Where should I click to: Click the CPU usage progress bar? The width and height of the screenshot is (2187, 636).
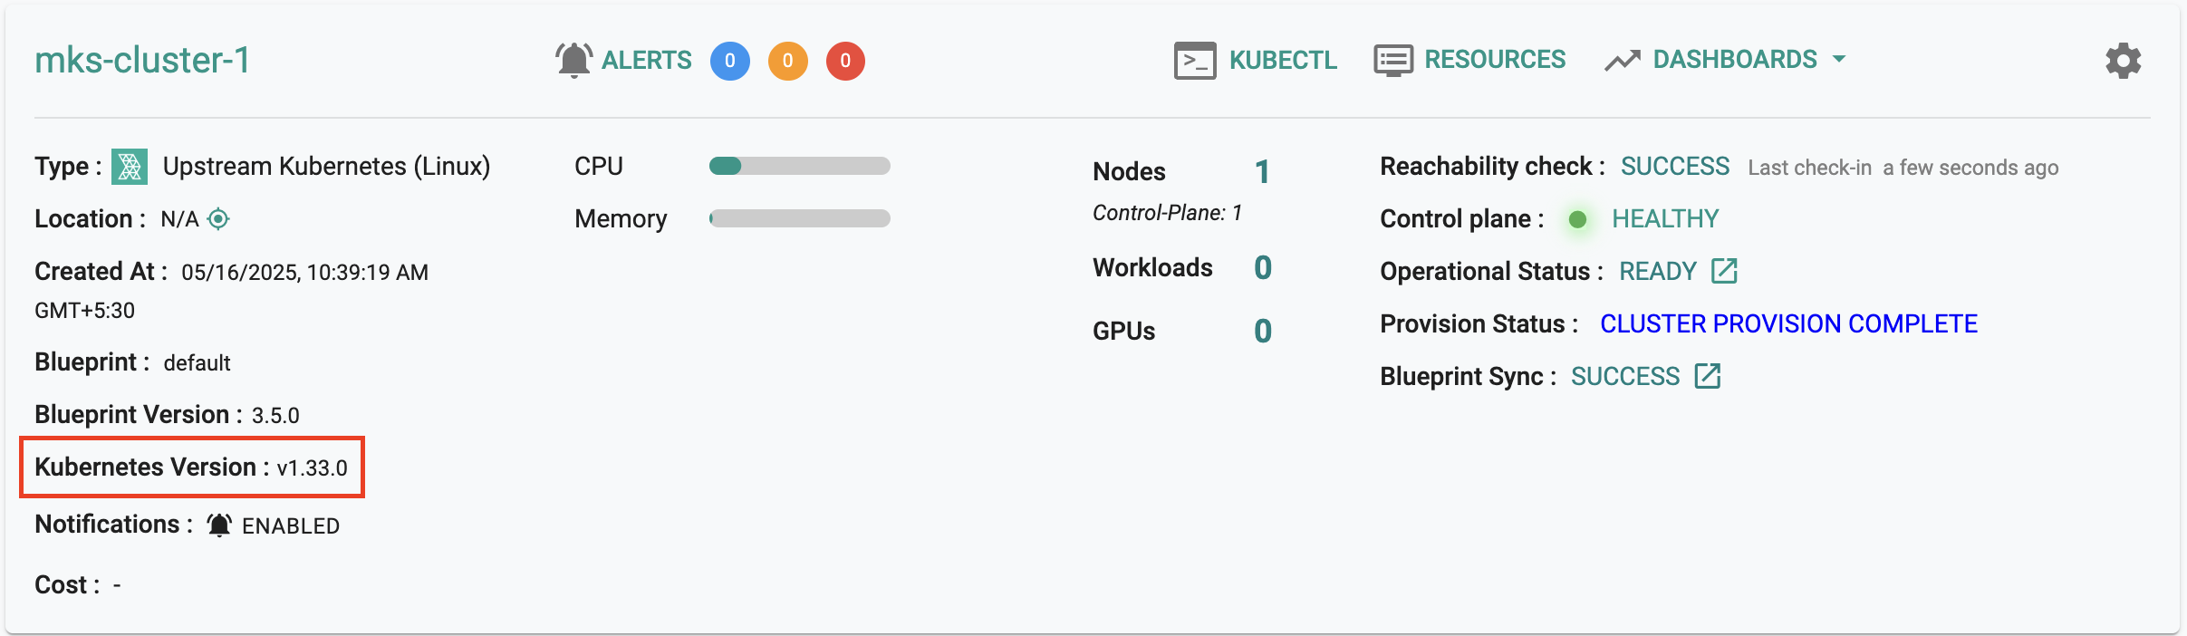coord(800,166)
